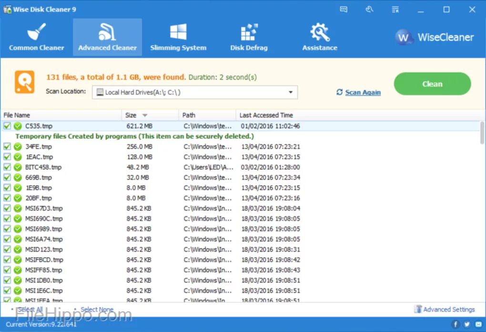Uncheck the MSI67D3.tmp checkbox

7,208
